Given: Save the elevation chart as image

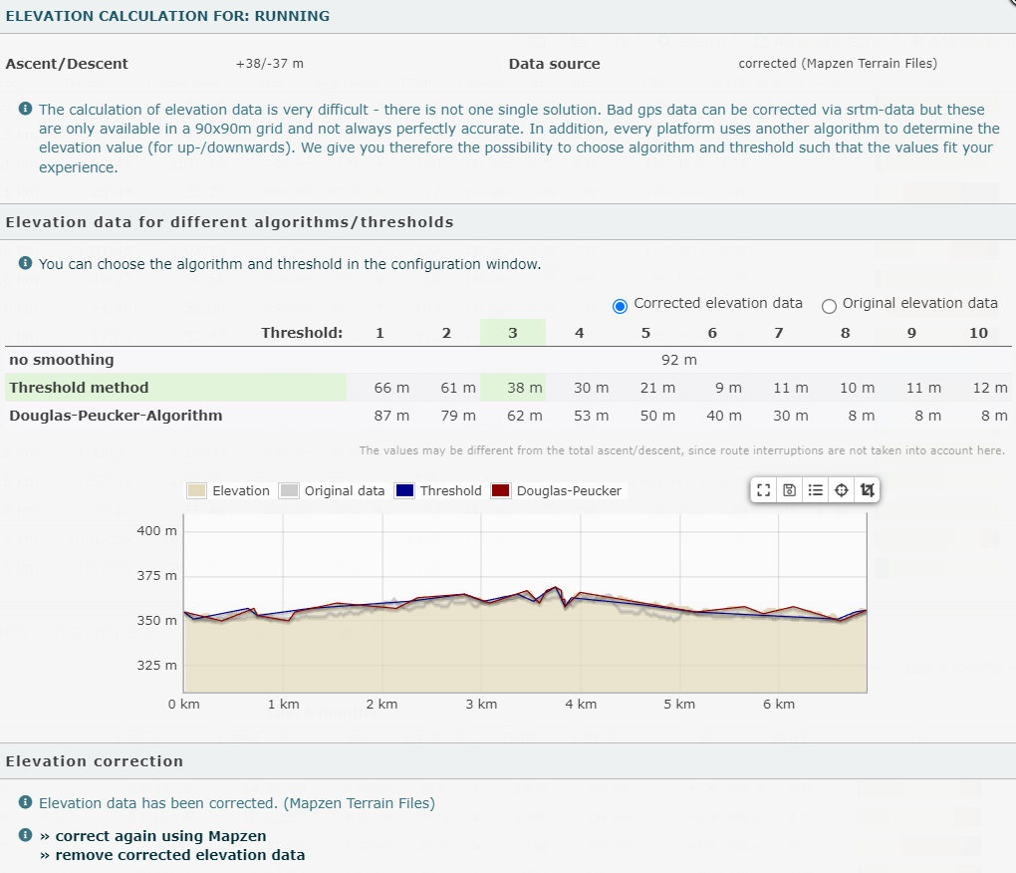Looking at the screenshot, I should 789,490.
